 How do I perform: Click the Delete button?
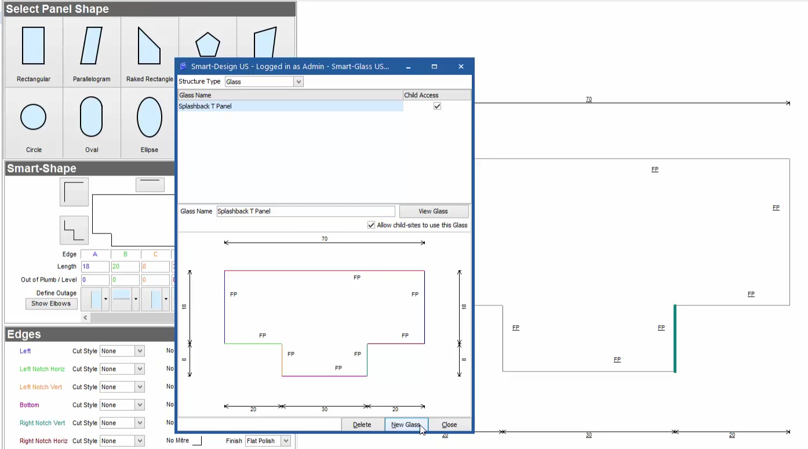(362, 425)
